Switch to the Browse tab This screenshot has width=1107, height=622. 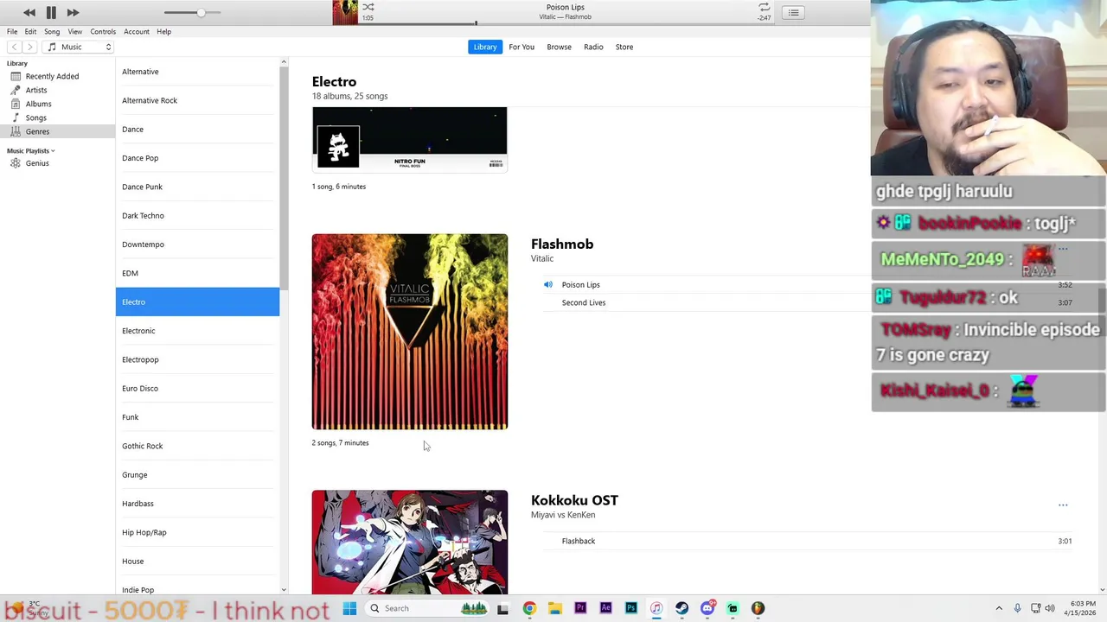tap(559, 47)
